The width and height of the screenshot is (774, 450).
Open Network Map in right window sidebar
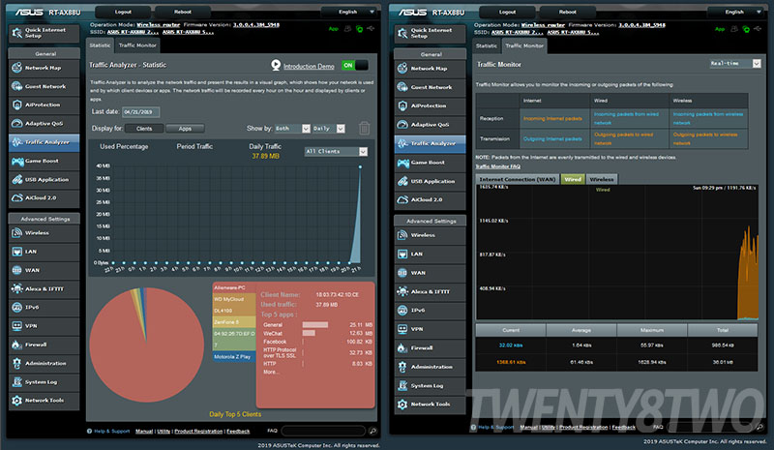tap(430, 68)
